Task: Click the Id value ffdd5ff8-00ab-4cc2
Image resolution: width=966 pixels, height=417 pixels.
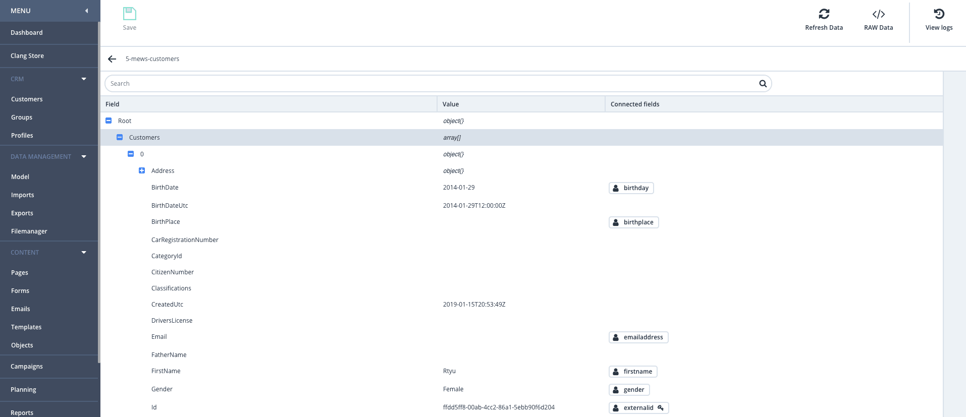Action: point(499,407)
